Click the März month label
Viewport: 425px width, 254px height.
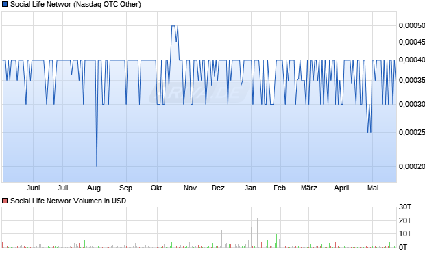[309, 188]
